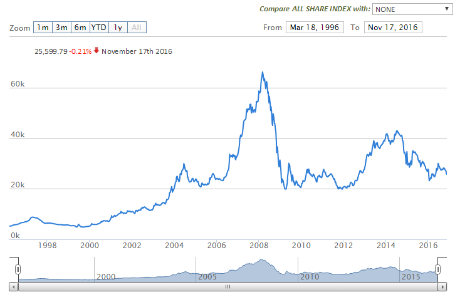
Task: Click the 2000 main x-axis label
Action: click(90, 246)
